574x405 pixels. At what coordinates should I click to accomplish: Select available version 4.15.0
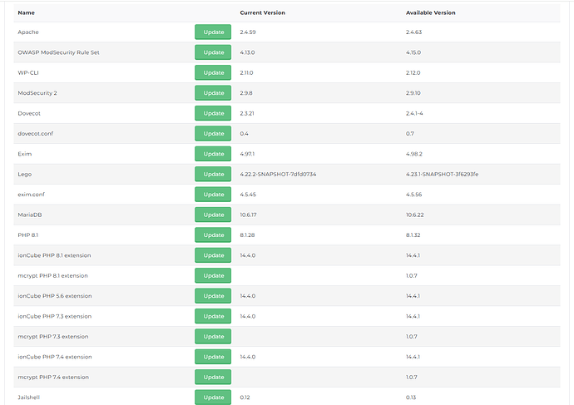(x=413, y=52)
